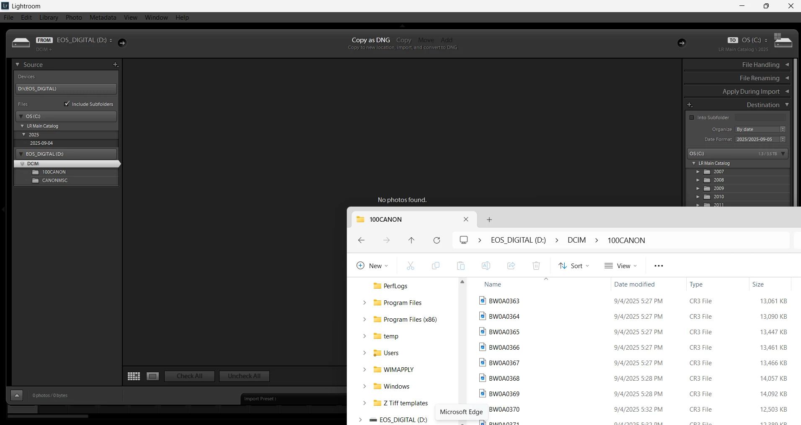Select the 100CANON folder in Source
The width and height of the screenshot is (801, 425).
click(x=54, y=172)
